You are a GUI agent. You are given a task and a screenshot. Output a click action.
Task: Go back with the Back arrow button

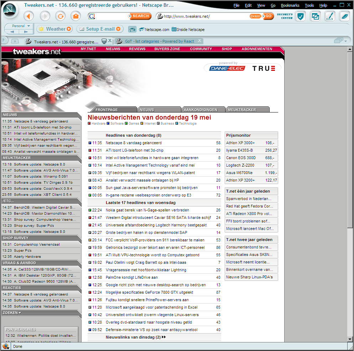pos(29,16)
